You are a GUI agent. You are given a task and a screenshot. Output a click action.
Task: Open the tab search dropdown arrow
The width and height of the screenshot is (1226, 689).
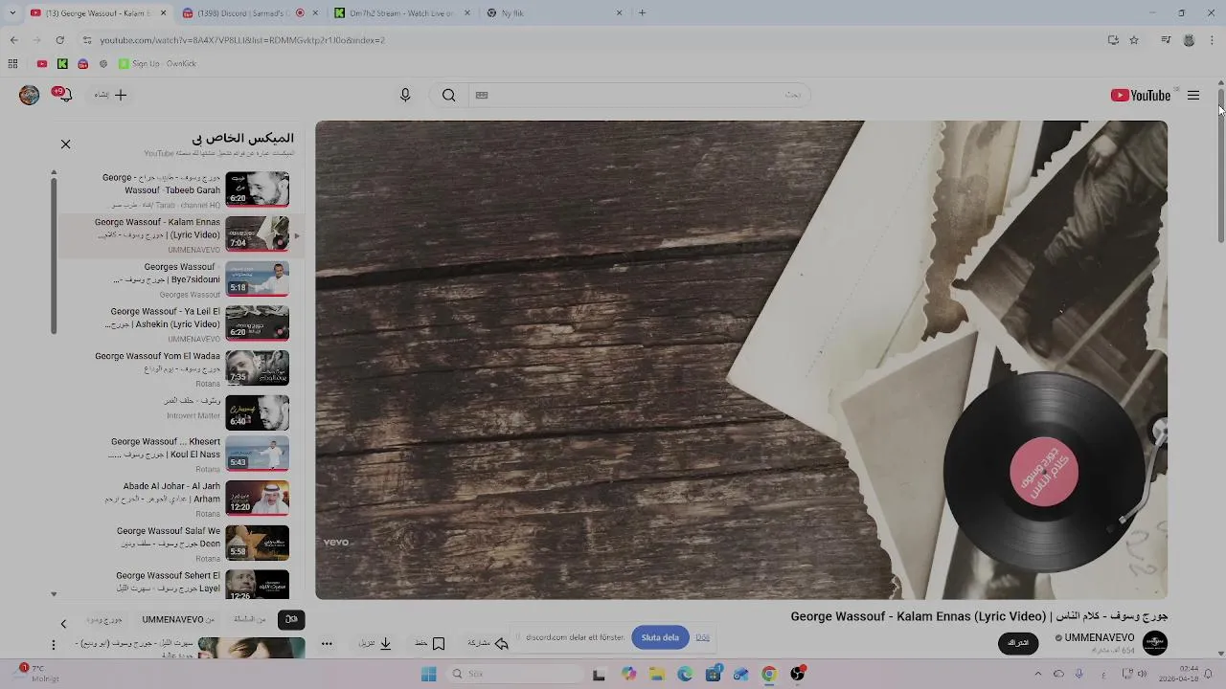pos(13,12)
